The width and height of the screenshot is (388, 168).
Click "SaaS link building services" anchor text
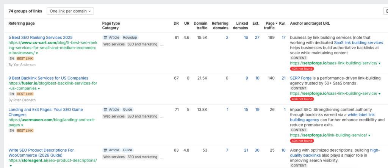(358, 42)
